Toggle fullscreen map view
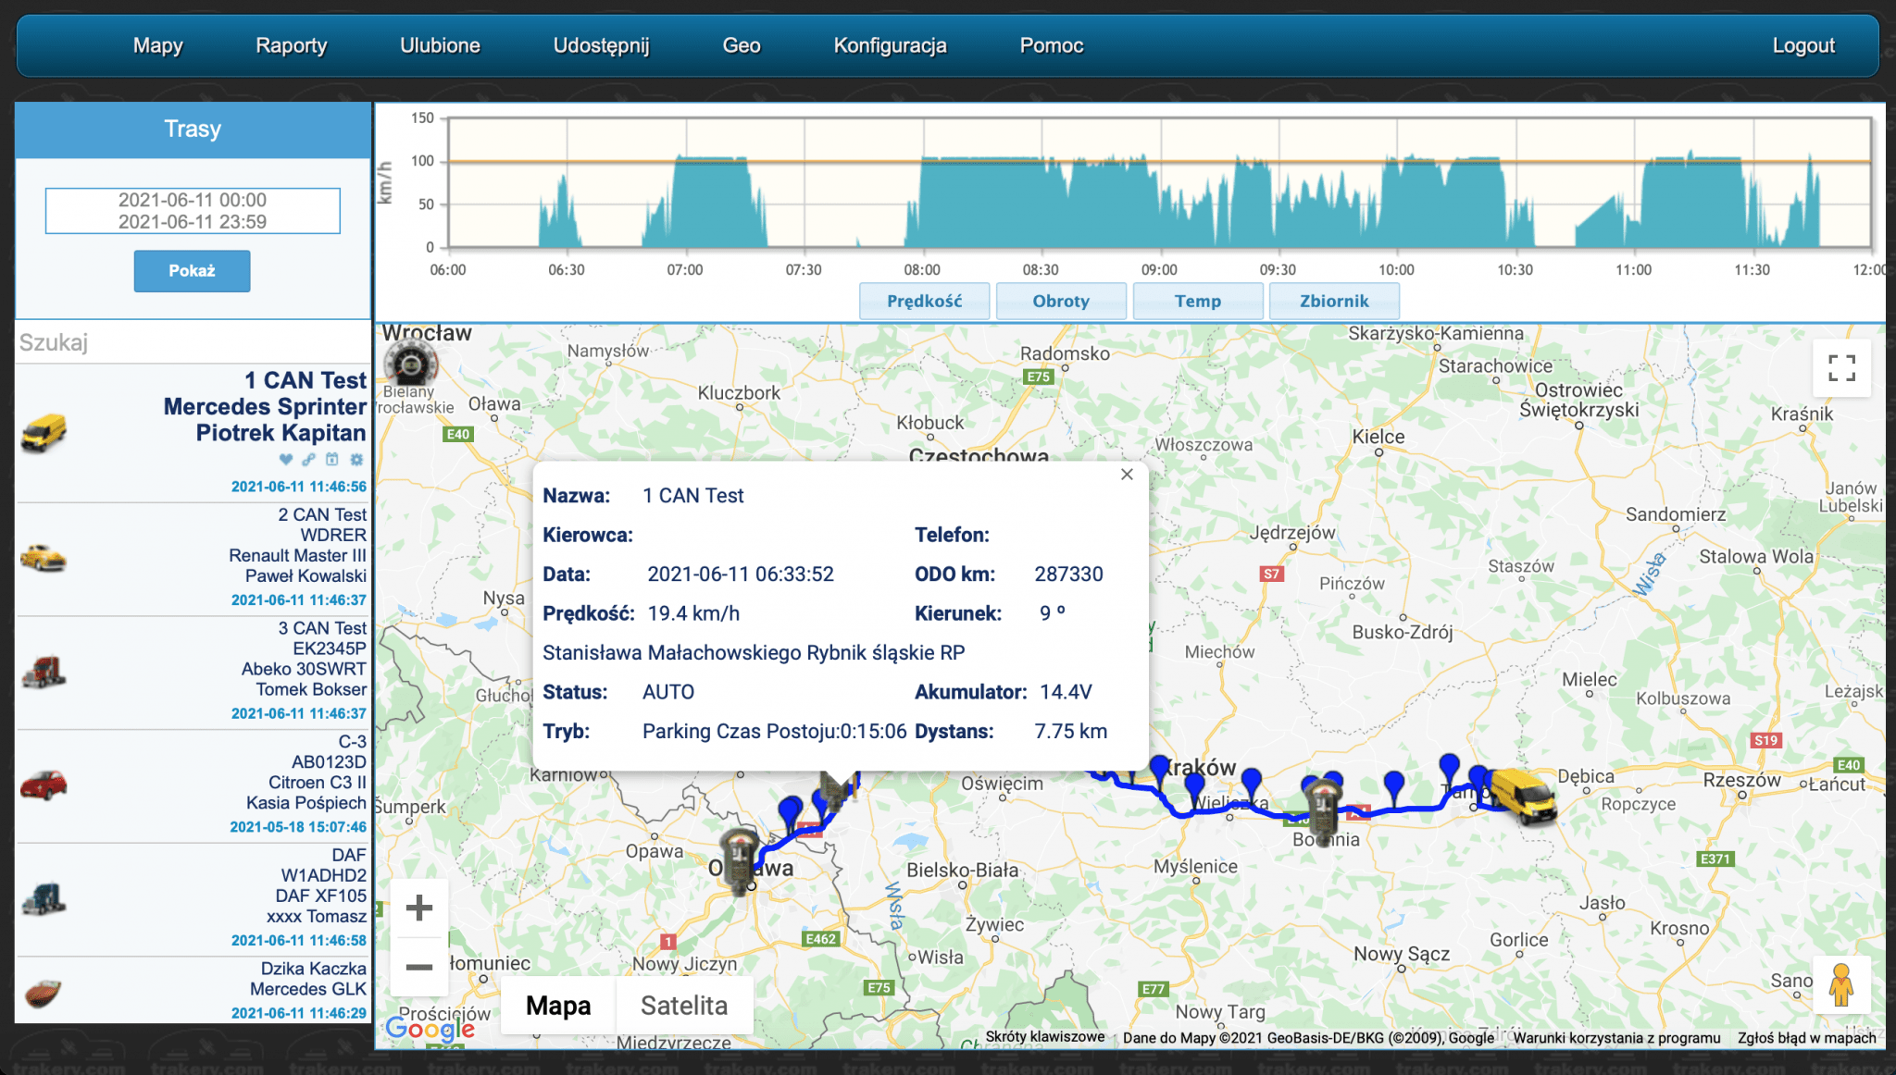The width and height of the screenshot is (1896, 1075). click(1841, 368)
